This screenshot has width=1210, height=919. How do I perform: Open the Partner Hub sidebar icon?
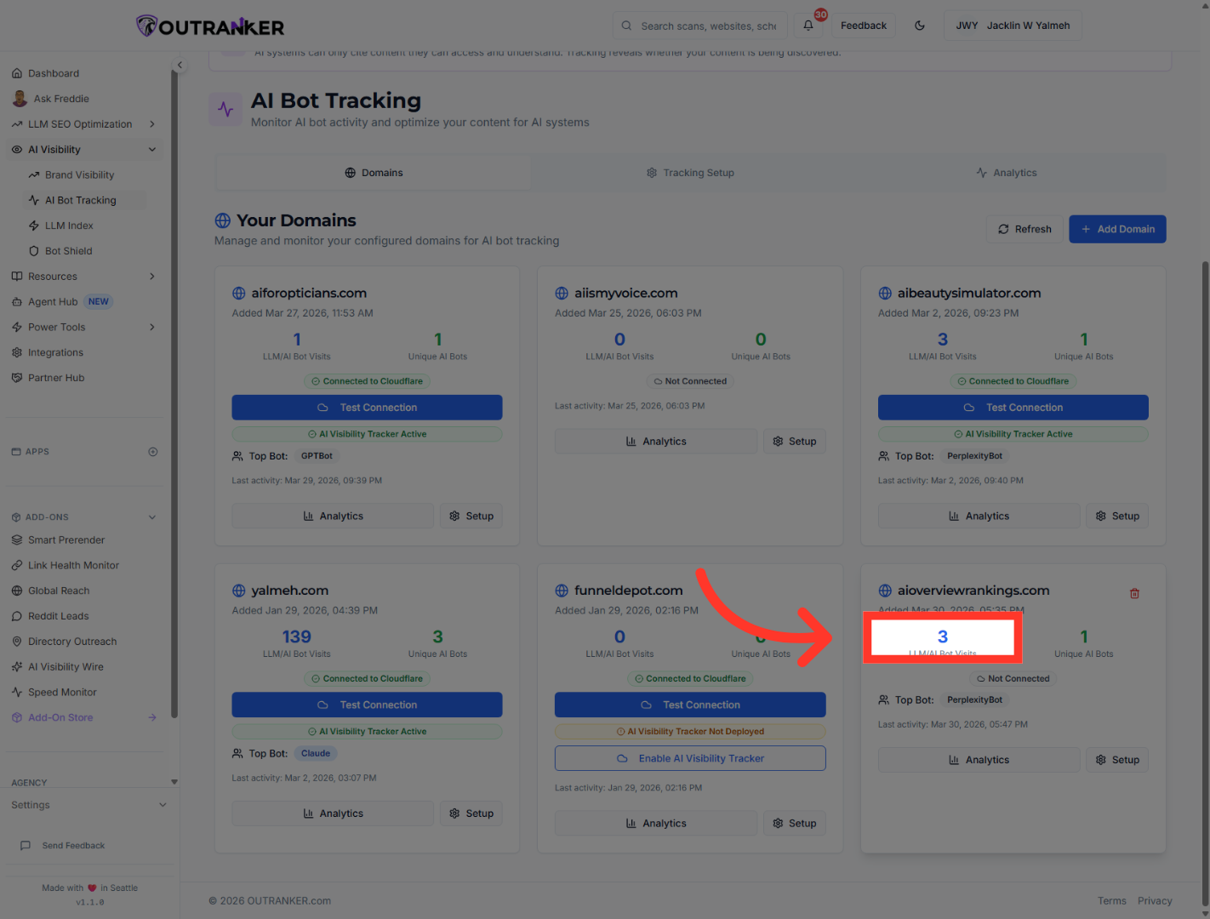[17, 379]
